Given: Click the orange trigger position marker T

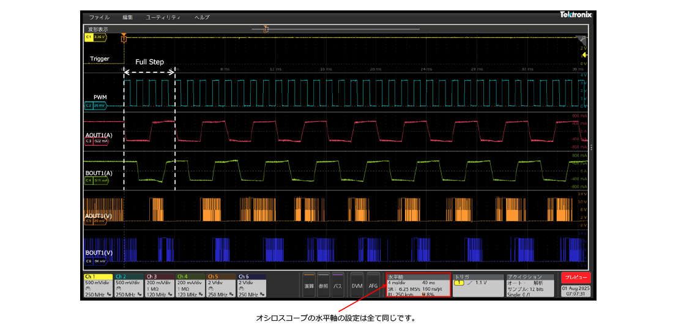Looking at the screenshot, I should point(124,39).
